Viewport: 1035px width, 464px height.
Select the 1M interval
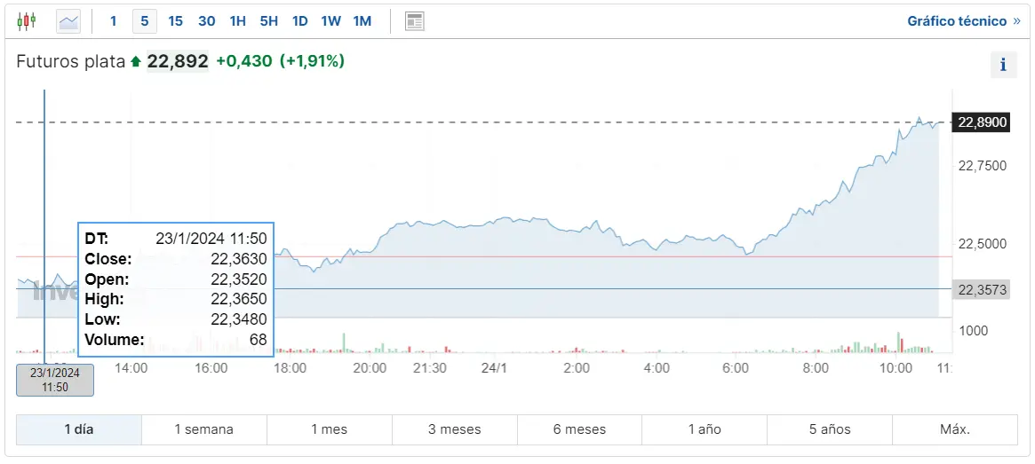pyautogui.click(x=362, y=20)
